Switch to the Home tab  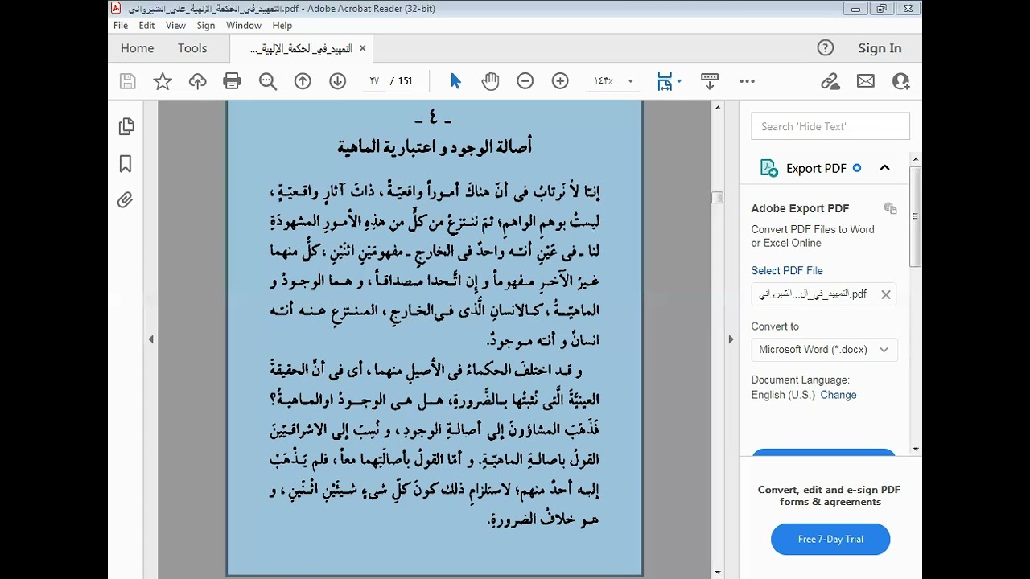pos(137,48)
